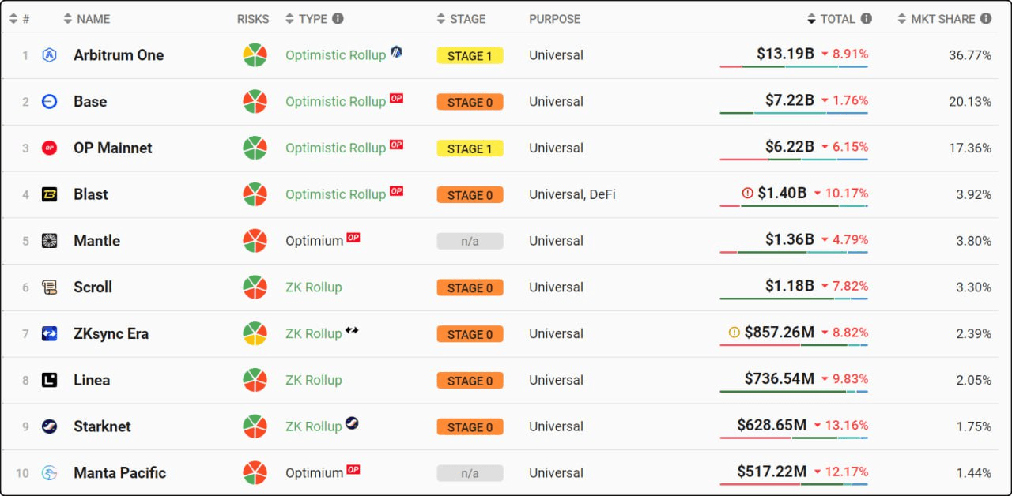Click the info icon next to TYPE
Screen dimensions: 1012x496
tap(338, 19)
